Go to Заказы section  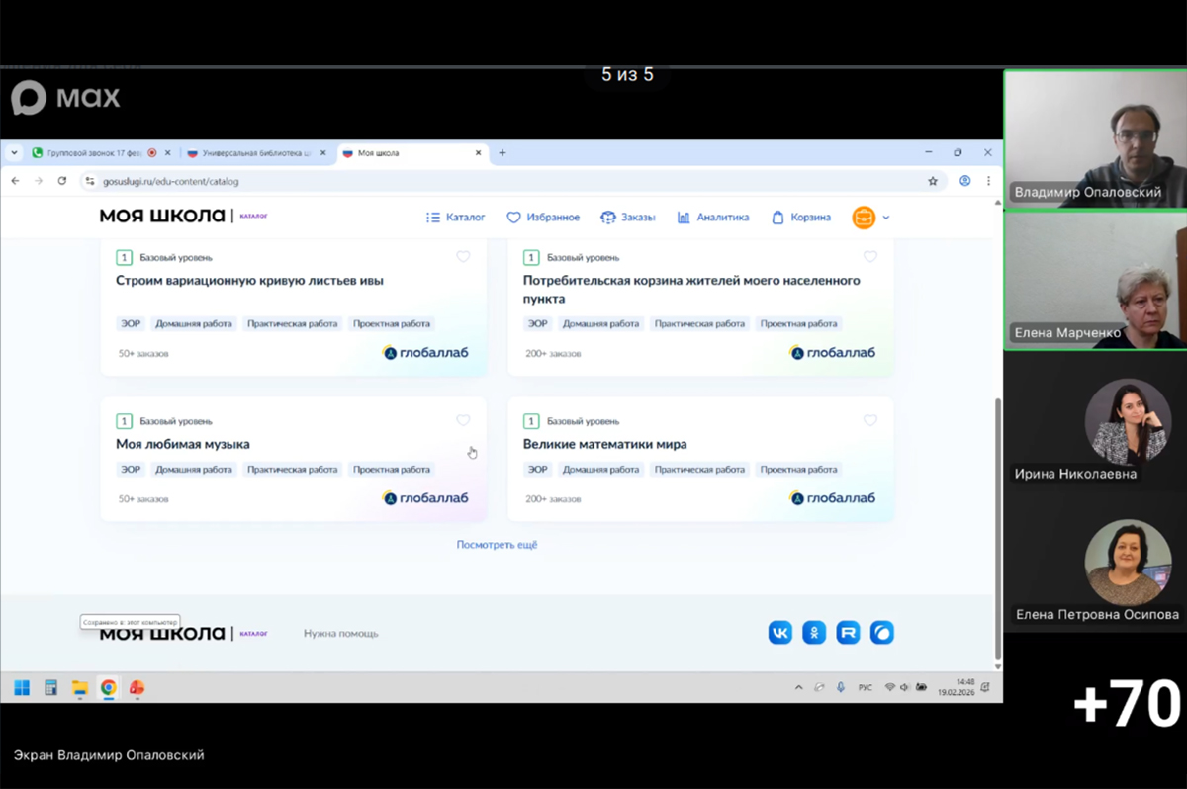(627, 217)
